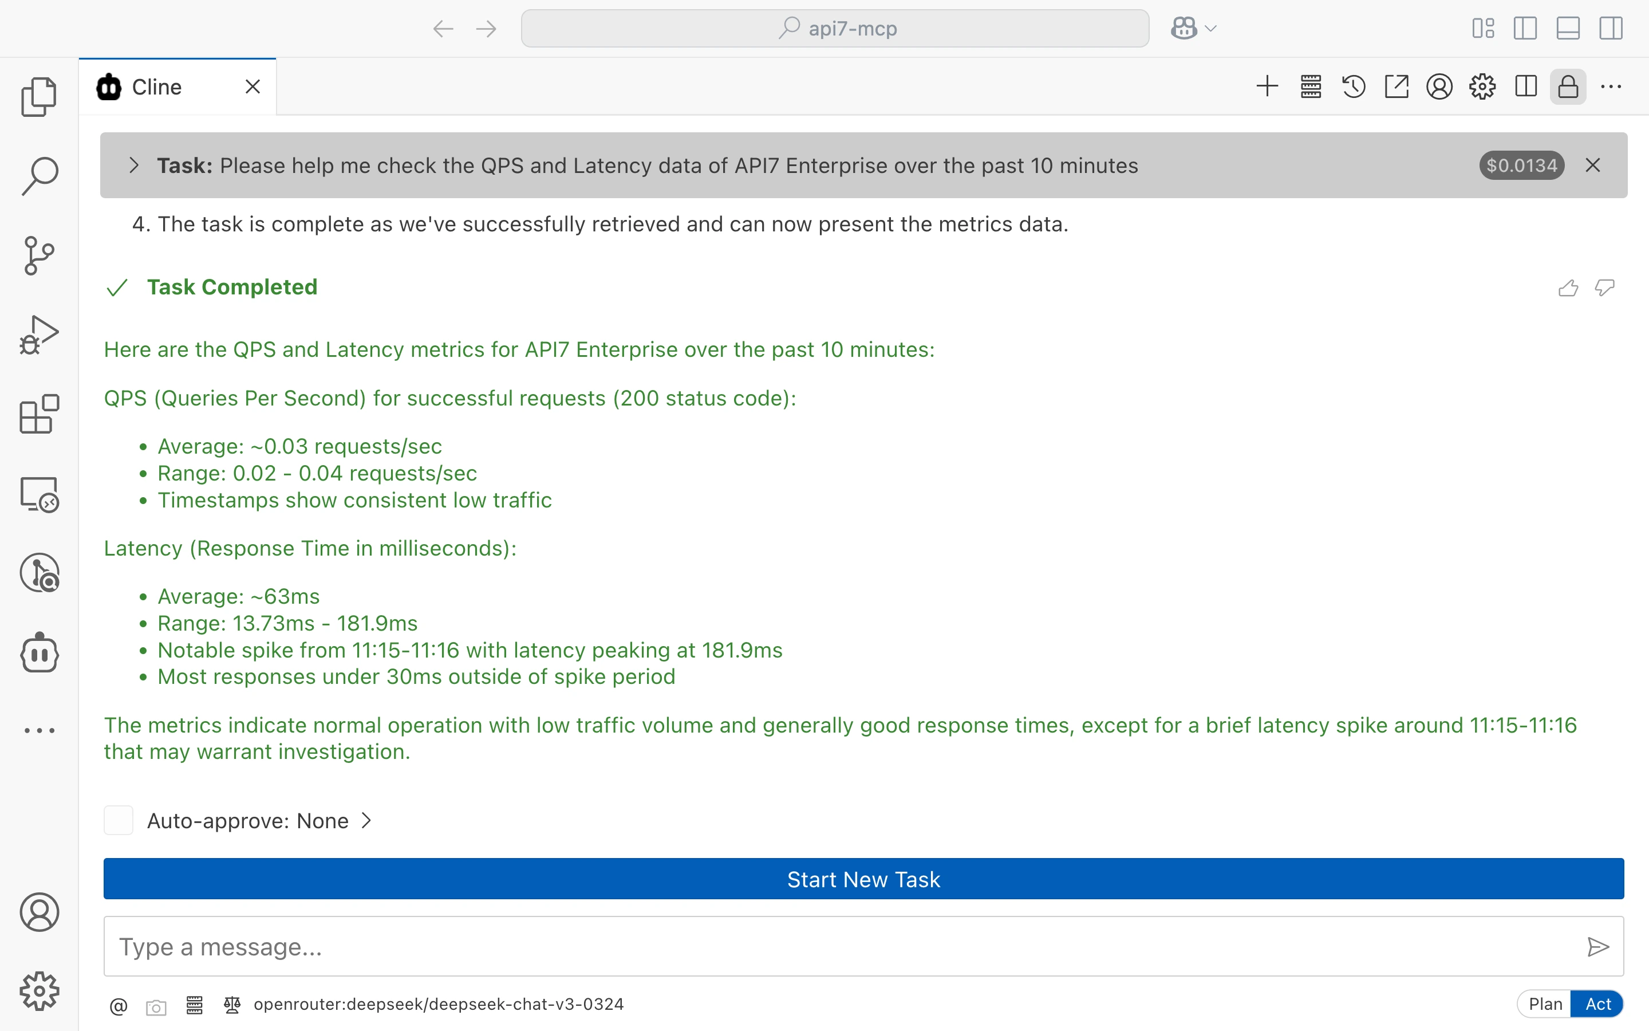The image size is (1649, 1031).
Task: Open the Extensions view
Action: pyautogui.click(x=39, y=414)
